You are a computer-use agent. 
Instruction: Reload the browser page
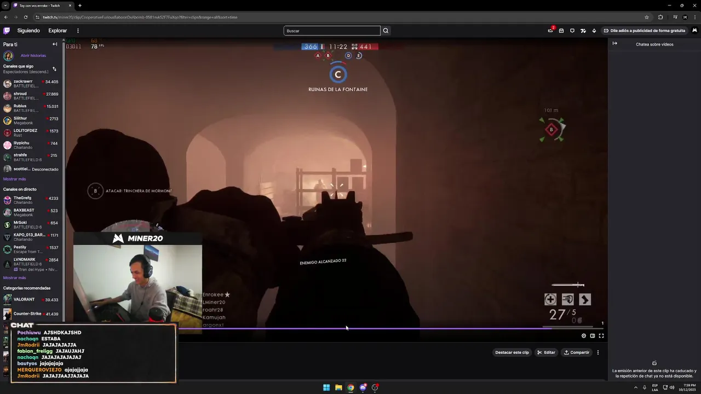point(25,17)
